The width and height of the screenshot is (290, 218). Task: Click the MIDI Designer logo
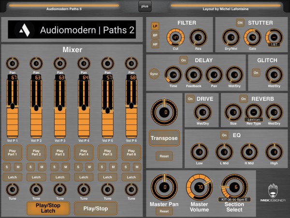273,193
